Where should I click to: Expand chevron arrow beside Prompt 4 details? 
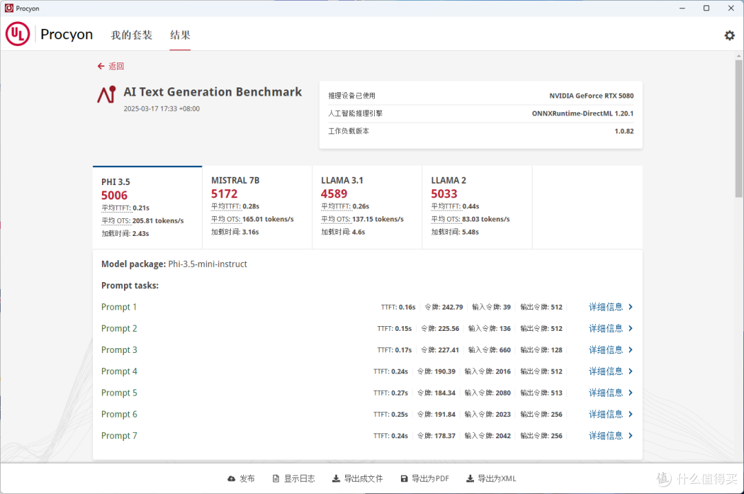630,372
